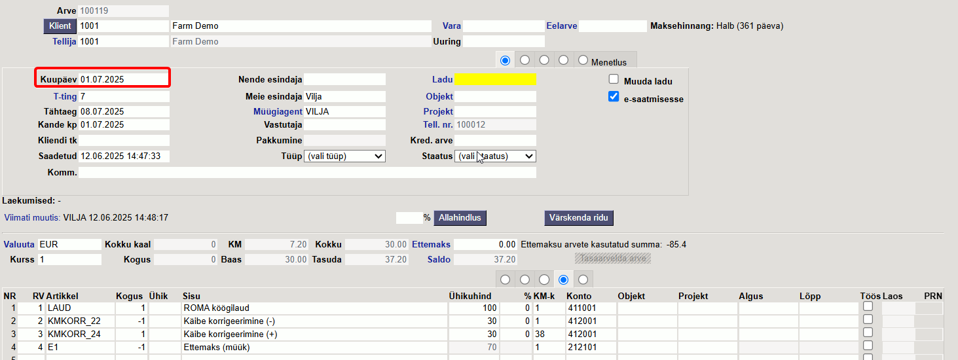The width and height of the screenshot is (958, 360).
Task: Click the Käibe korrigeerimine (+) cell
Action: [x=314, y=334]
